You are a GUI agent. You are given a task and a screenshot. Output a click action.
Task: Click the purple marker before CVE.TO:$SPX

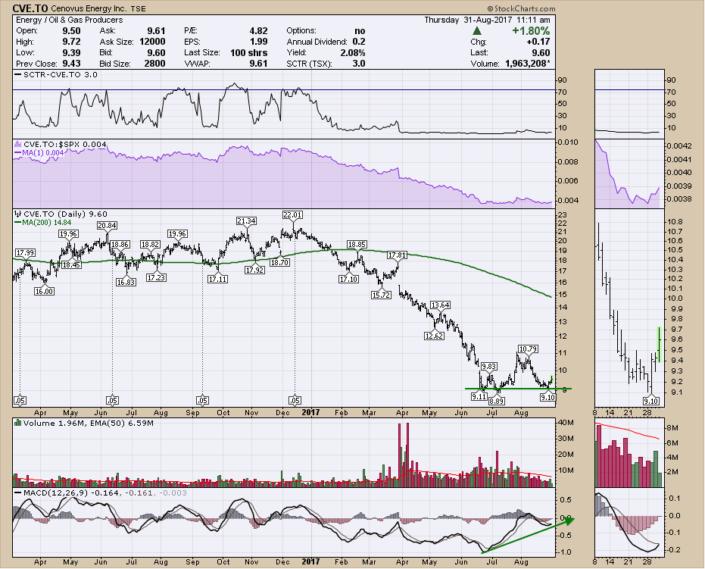pyautogui.click(x=17, y=144)
